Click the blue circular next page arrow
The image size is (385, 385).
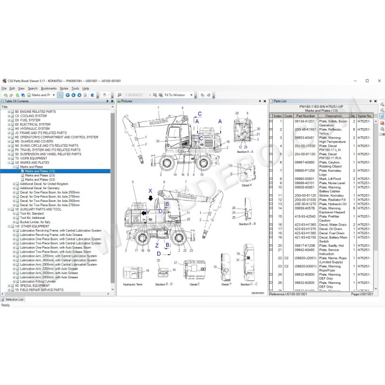coord(79,95)
